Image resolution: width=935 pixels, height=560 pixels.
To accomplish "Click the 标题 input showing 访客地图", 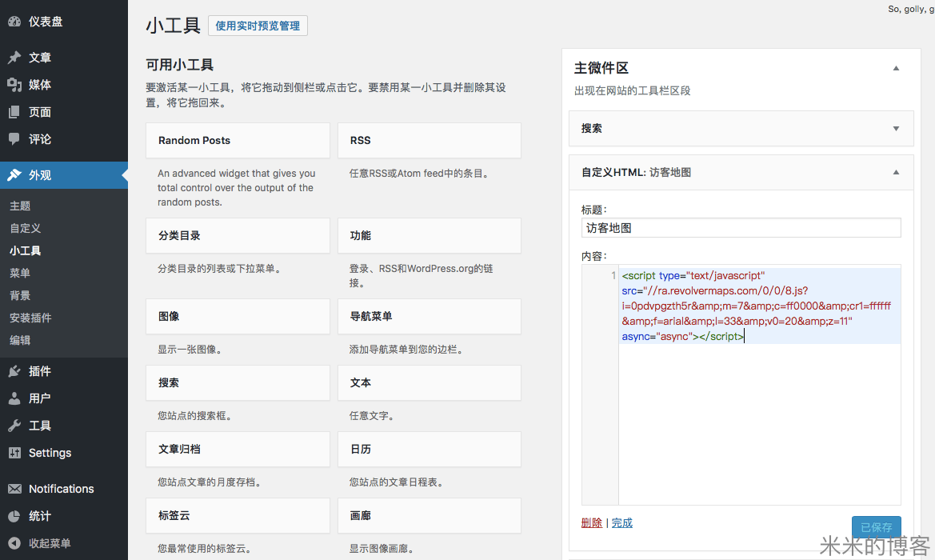I will coord(740,227).
